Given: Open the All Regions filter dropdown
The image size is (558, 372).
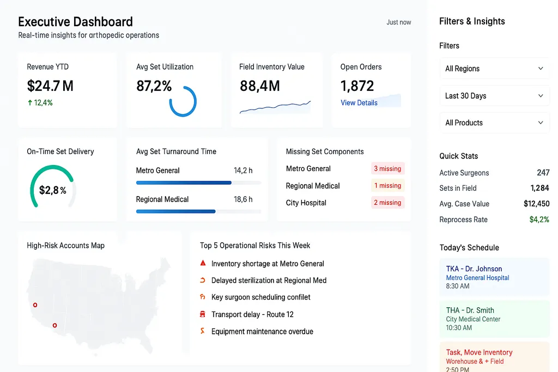Looking at the screenshot, I should 494,69.
